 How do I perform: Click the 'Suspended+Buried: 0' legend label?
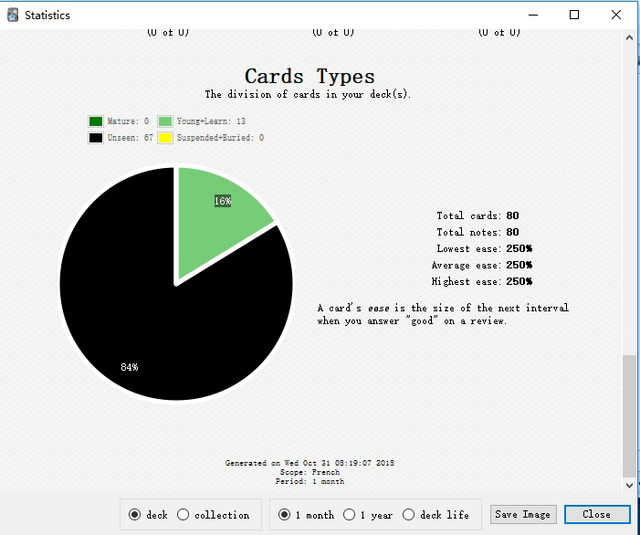coord(220,138)
